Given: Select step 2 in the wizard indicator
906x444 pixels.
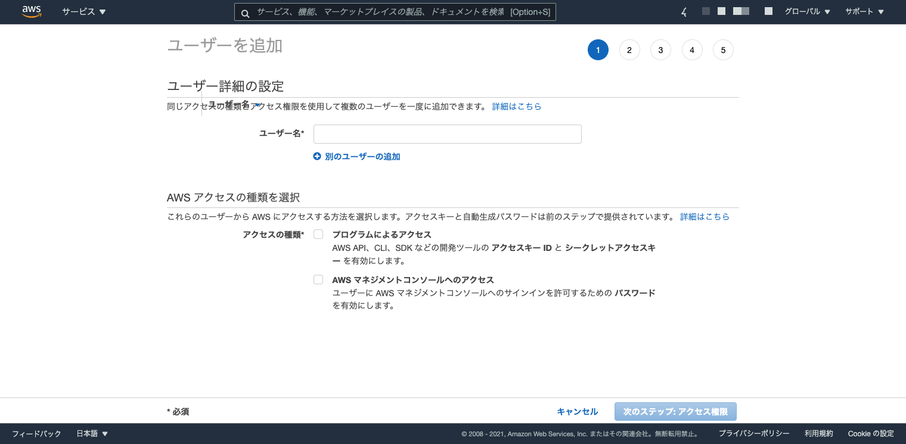Looking at the screenshot, I should pyautogui.click(x=629, y=50).
